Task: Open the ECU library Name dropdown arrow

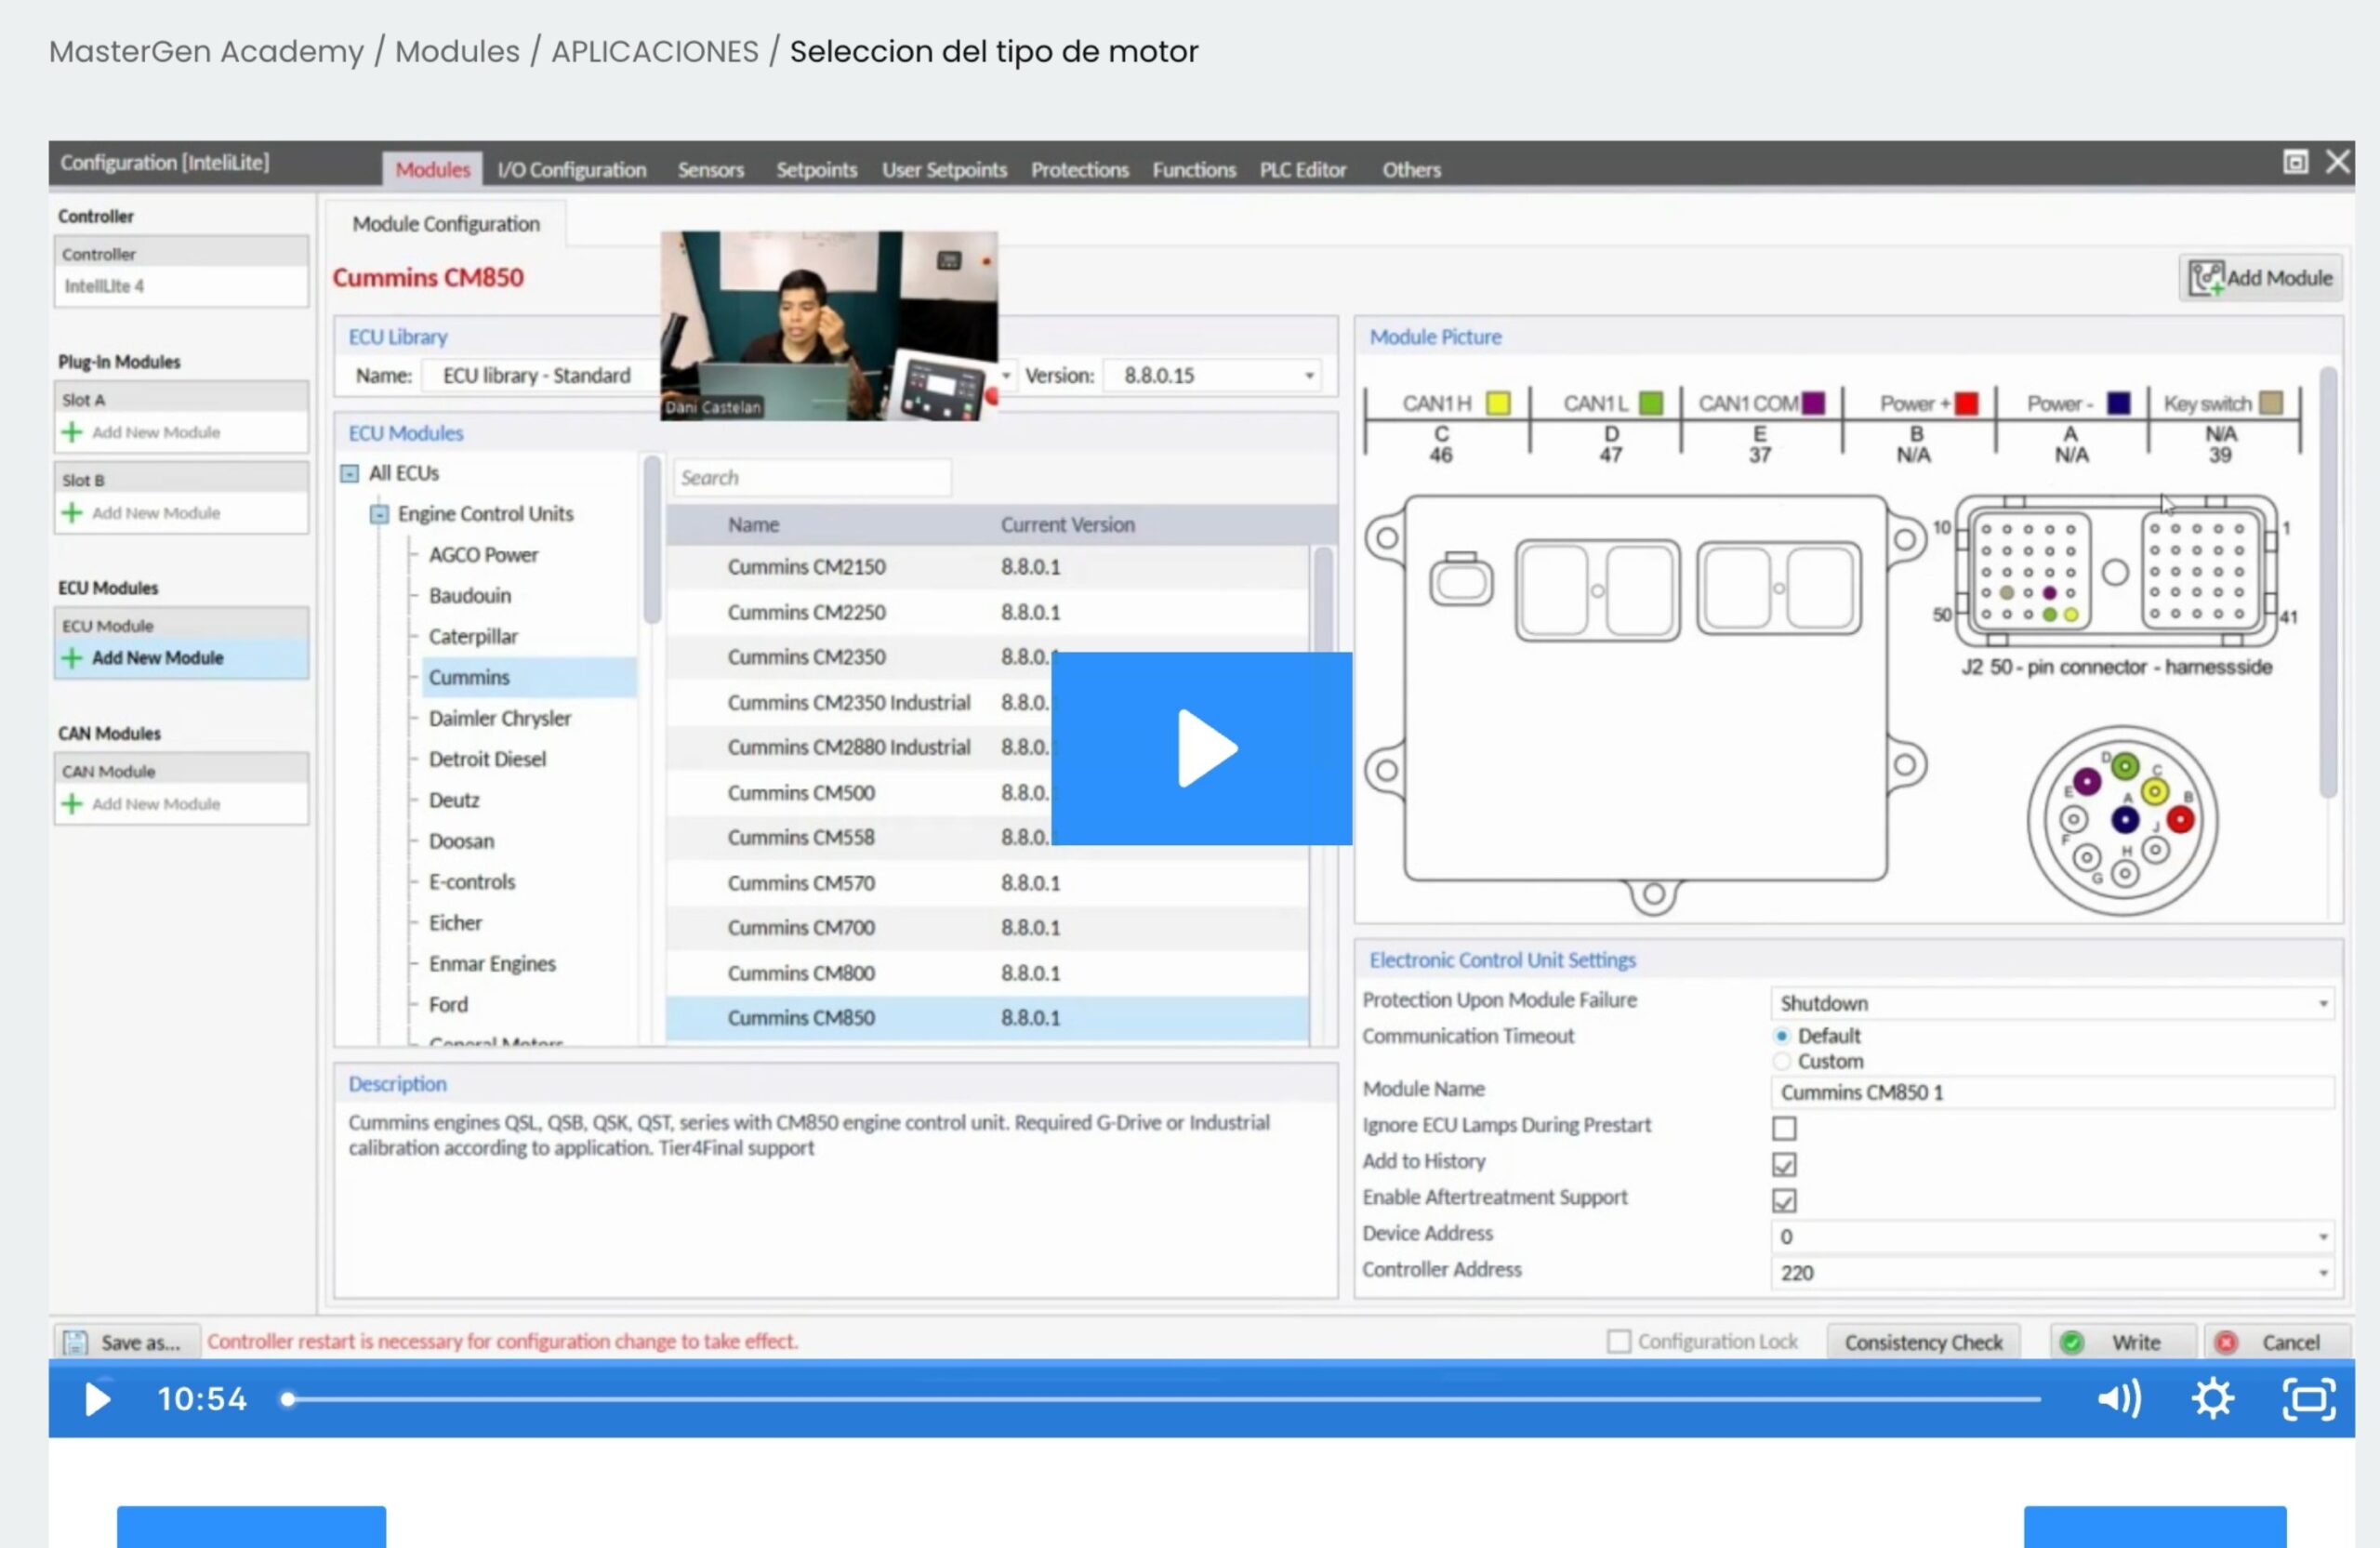Action: pos(1007,376)
